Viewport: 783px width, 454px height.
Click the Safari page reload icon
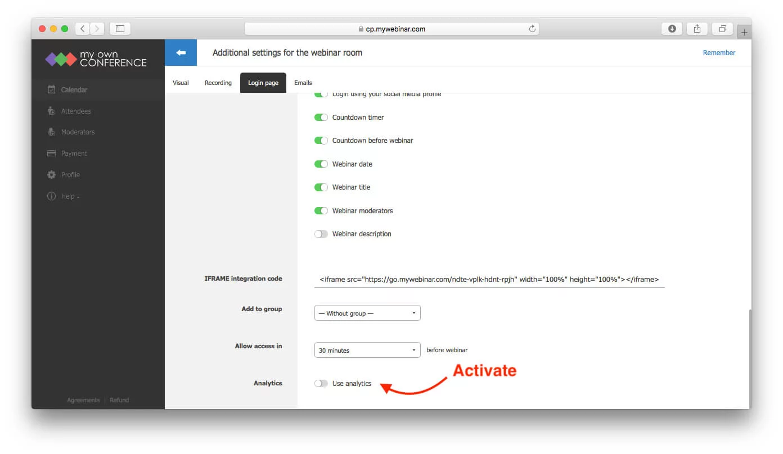pos(532,28)
